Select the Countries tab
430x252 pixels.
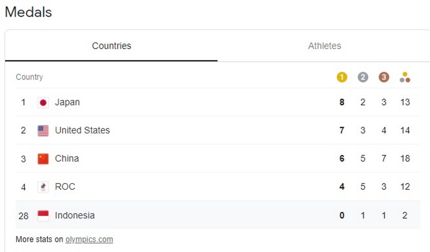point(111,46)
